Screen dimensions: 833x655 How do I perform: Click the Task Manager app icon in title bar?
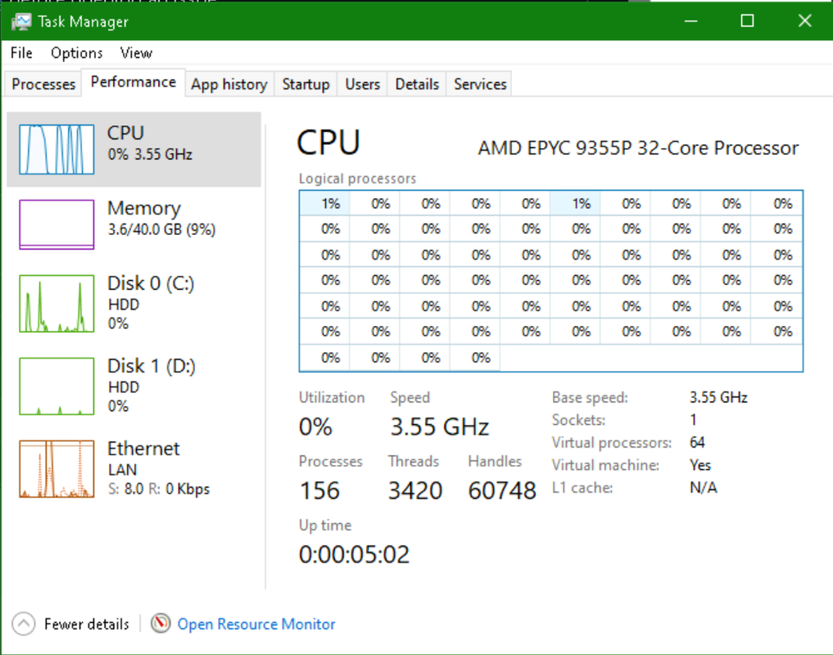[x=21, y=21]
